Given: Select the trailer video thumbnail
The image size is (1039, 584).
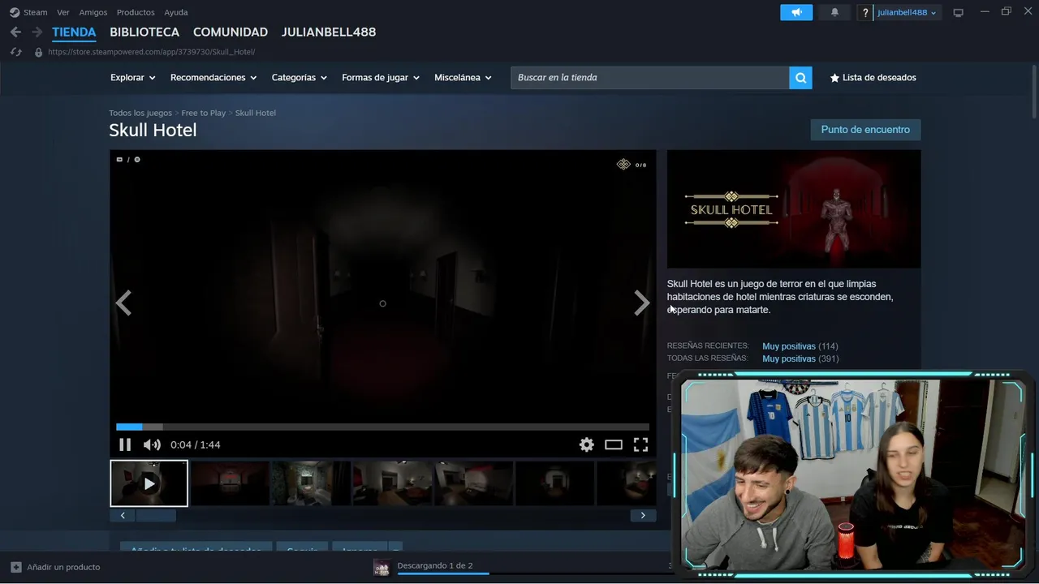Looking at the screenshot, I should click(x=149, y=483).
